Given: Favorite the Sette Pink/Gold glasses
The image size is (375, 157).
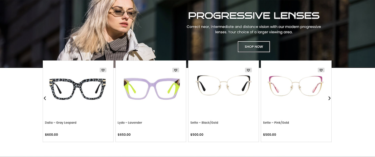Looking at the screenshot, I should tap(321, 70).
